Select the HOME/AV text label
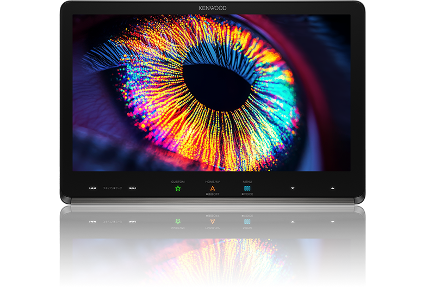422x287 pixels. [x=213, y=182]
